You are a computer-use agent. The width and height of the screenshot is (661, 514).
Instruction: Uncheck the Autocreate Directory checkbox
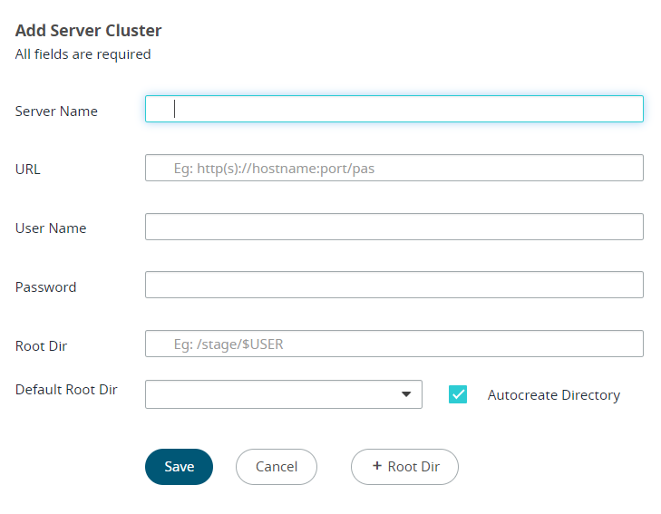tap(458, 394)
